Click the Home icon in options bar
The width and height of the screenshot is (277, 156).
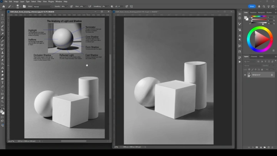click(3, 6)
